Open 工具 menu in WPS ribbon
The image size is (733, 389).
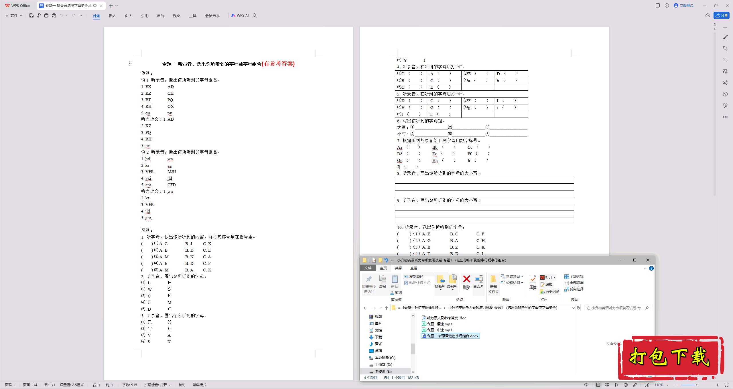[193, 15]
